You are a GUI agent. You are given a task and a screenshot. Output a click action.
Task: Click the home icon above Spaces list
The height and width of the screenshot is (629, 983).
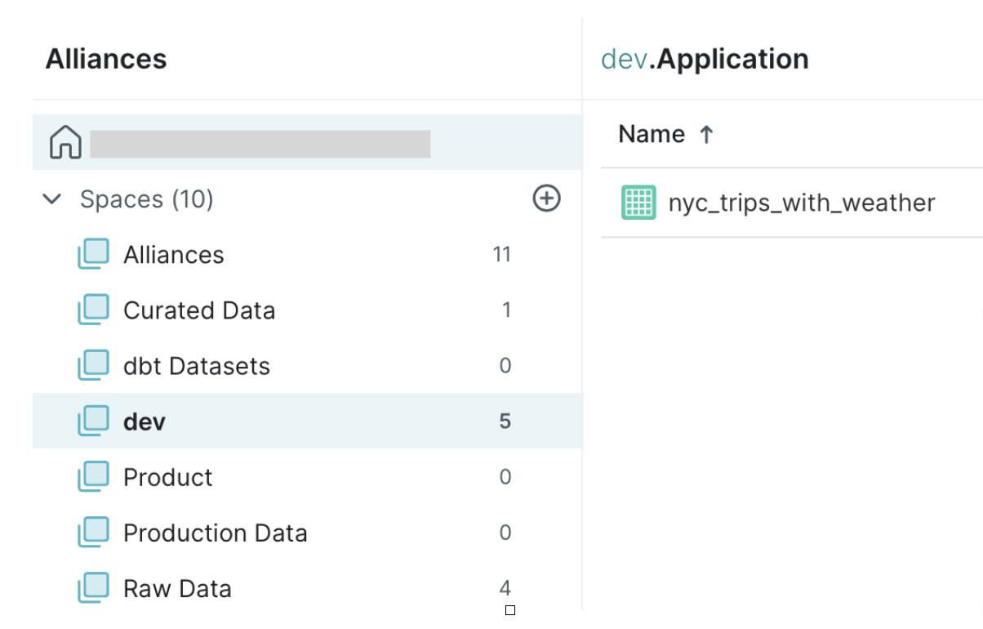coord(64,141)
